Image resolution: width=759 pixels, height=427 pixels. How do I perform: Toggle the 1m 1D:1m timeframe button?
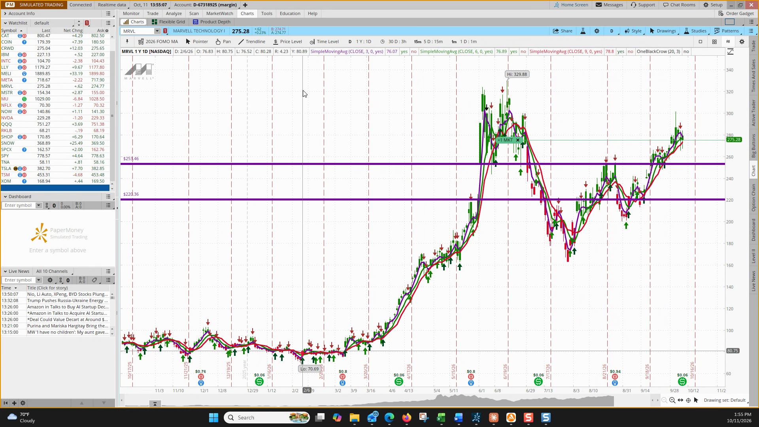[x=464, y=42]
